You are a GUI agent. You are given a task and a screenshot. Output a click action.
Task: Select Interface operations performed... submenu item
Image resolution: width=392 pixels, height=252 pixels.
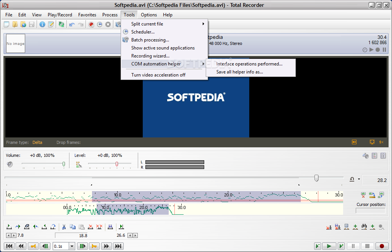tap(251, 64)
